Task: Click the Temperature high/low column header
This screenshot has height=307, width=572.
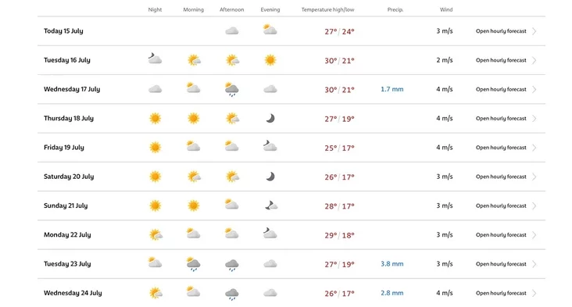Action: click(327, 10)
